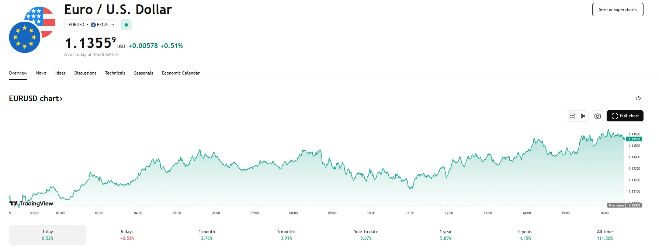This screenshot has height=252, width=659.
Task: Click See on Supercharts button
Action: click(618, 10)
